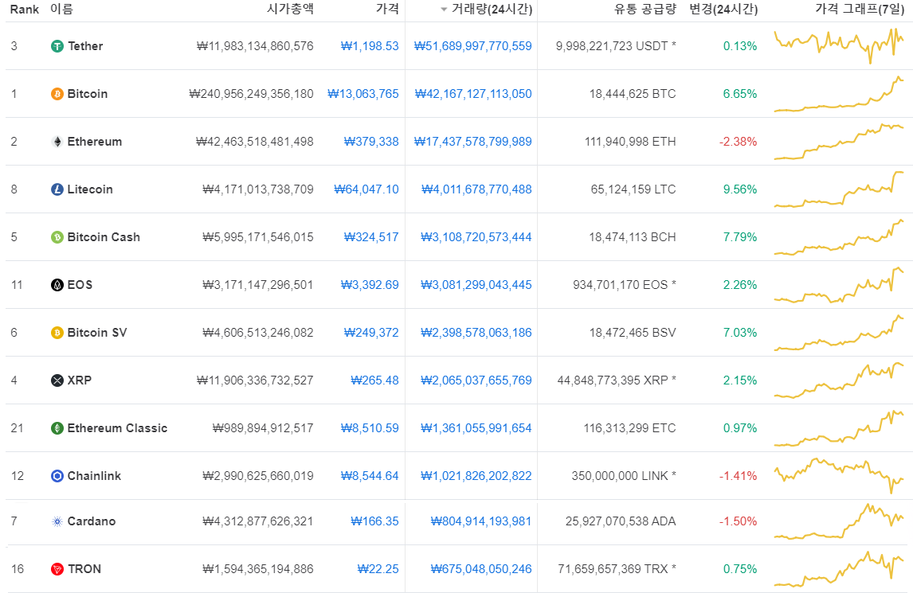
Task: Open the Bitcoin Cash name link
Action: tap(104, 237)
